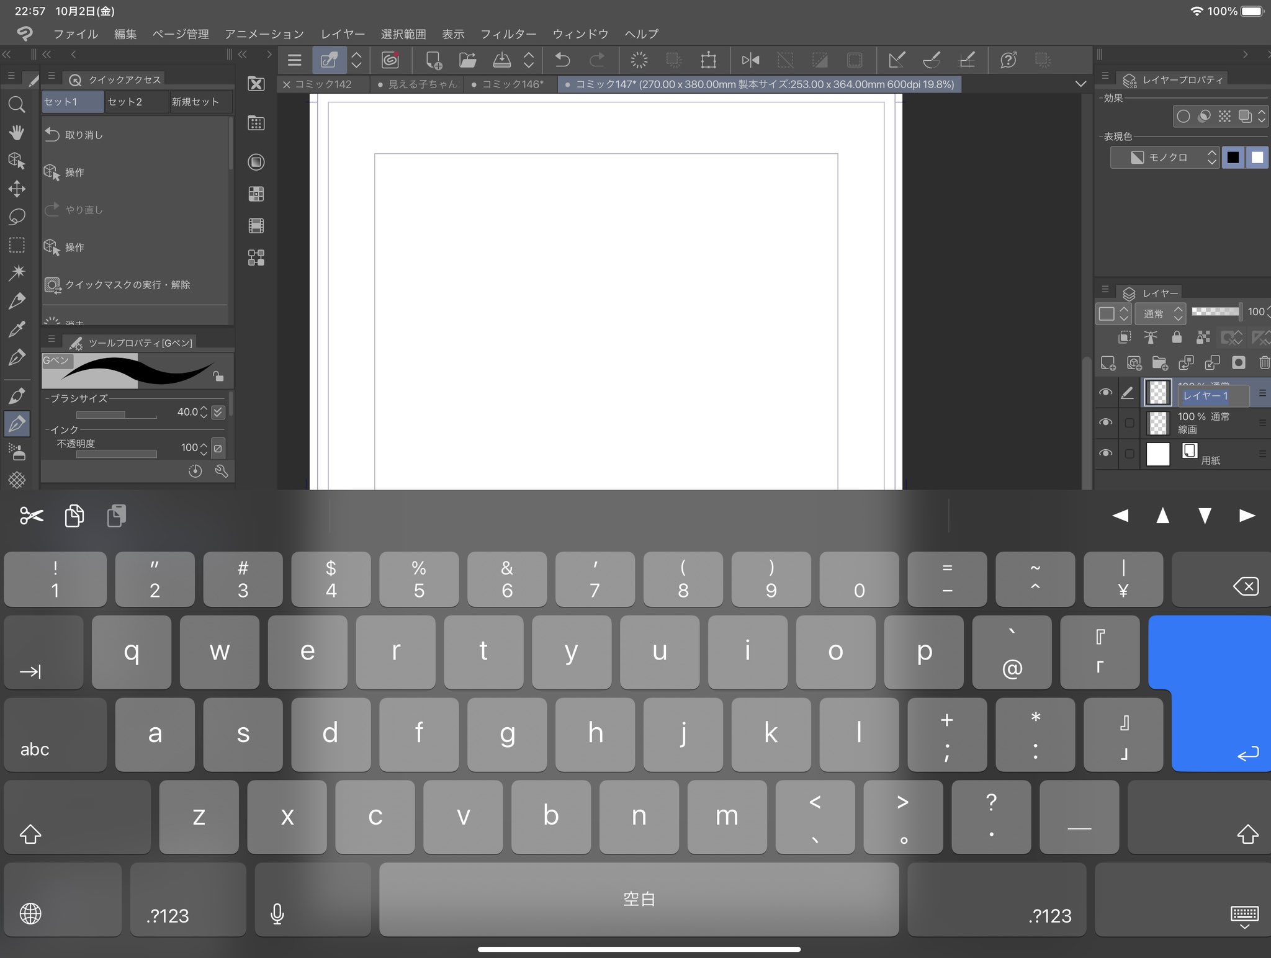The height and width of the screenshot is (958, 1271).
Task: Hide the 用紙 paper layer
Action: click(1105, 454)
